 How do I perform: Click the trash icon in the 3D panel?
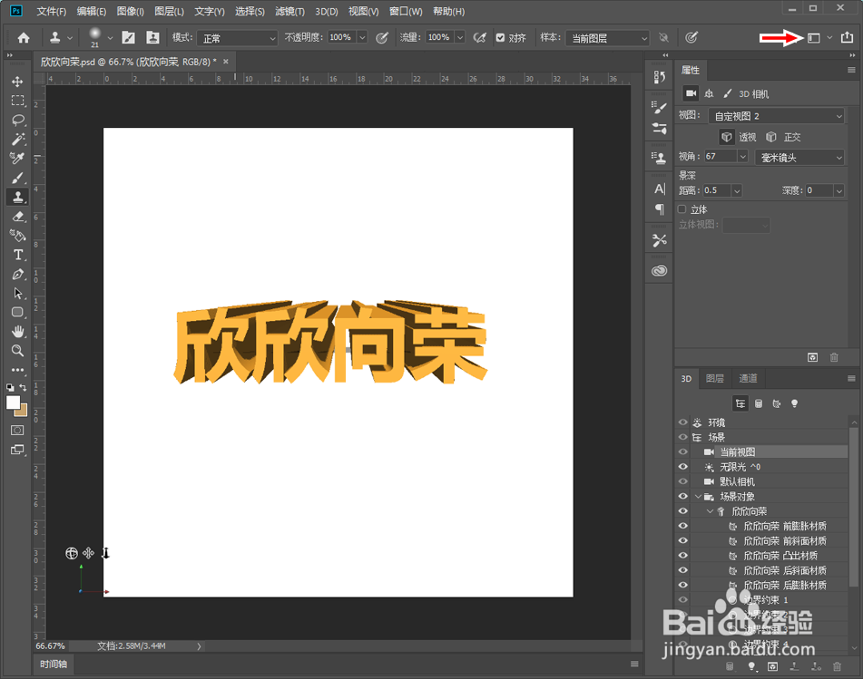point(837,666)
